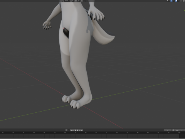This screenshot has height=139, width=185.
Task: Toggle the snapping magnet icon
Action: pos(76,1)
